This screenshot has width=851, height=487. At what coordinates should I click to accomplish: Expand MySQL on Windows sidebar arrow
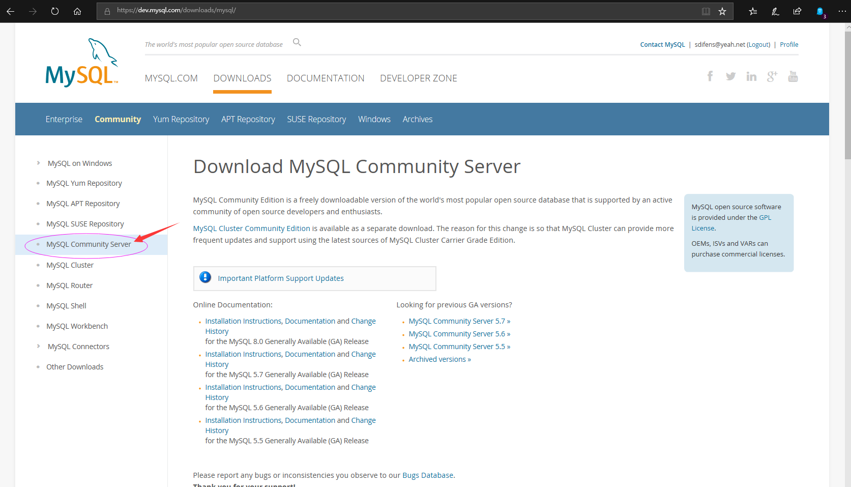pos(38,163)
